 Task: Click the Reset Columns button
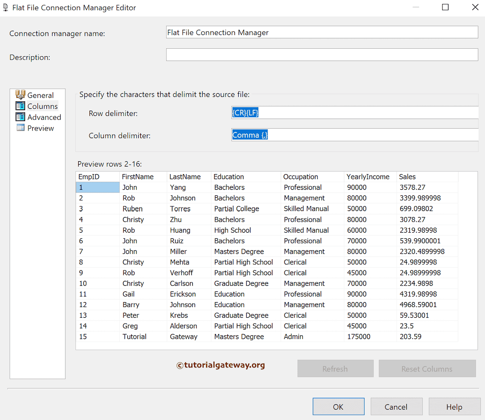427,368
